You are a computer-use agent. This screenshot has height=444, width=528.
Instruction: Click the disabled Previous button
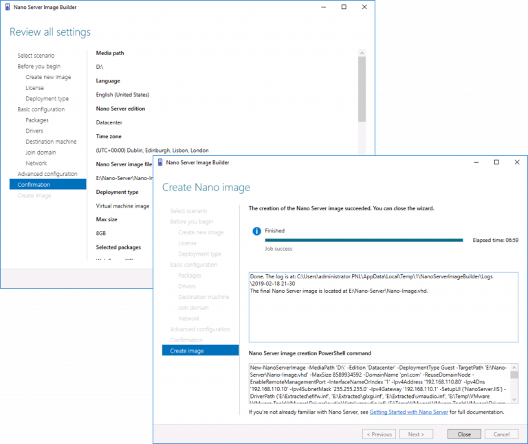[379, 434]
